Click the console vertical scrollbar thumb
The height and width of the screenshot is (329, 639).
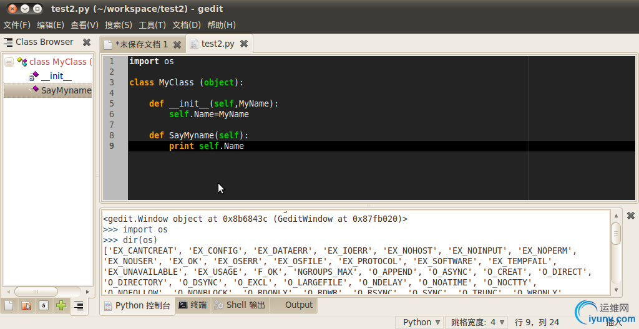pyautogui.click(x=616, y=233)
